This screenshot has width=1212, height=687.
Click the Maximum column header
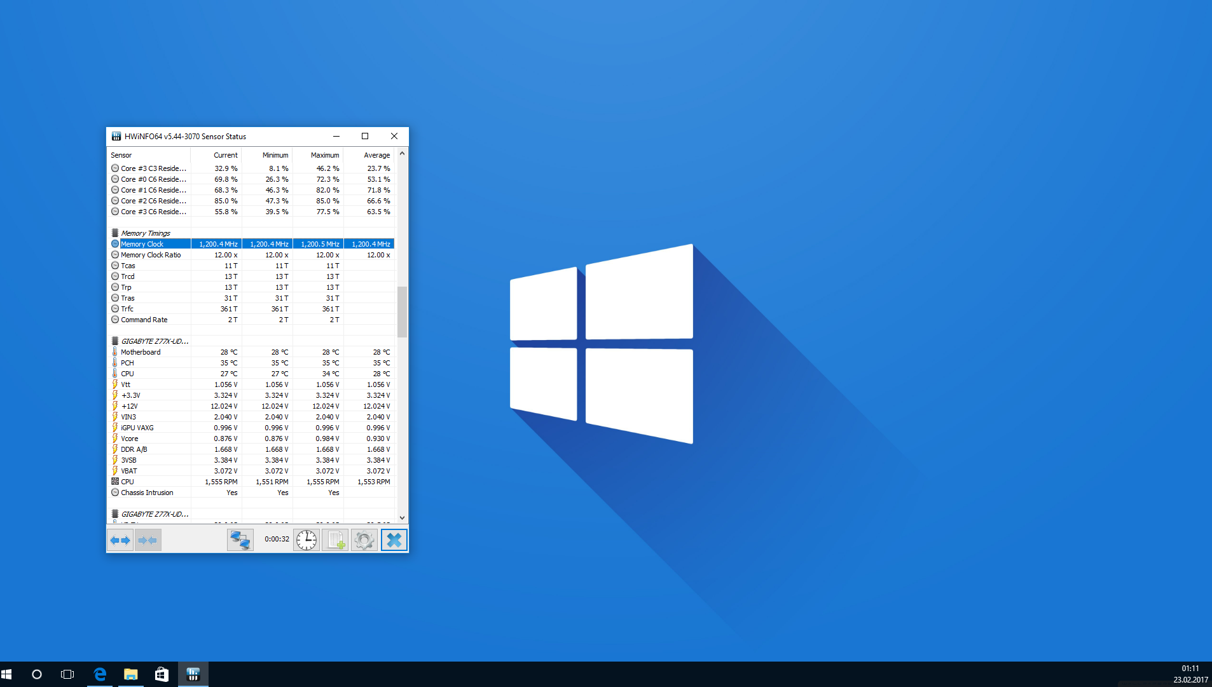[318, 155]
